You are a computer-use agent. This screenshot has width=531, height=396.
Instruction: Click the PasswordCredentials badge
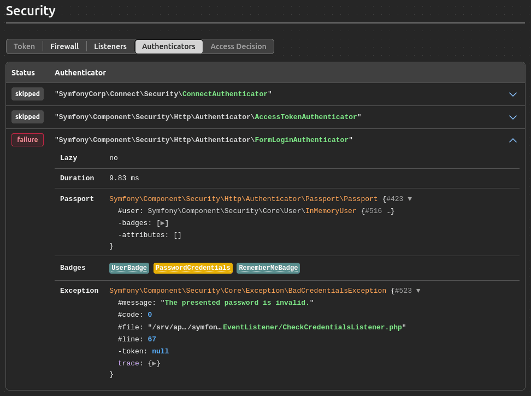[x=193, y=268]
